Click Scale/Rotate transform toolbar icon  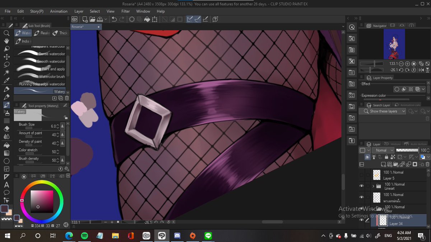(x=155, y=19)
